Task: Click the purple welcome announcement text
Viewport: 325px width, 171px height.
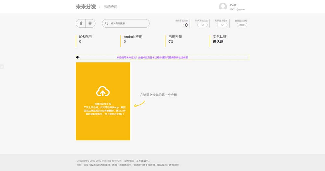Action: tap(152, 57)
